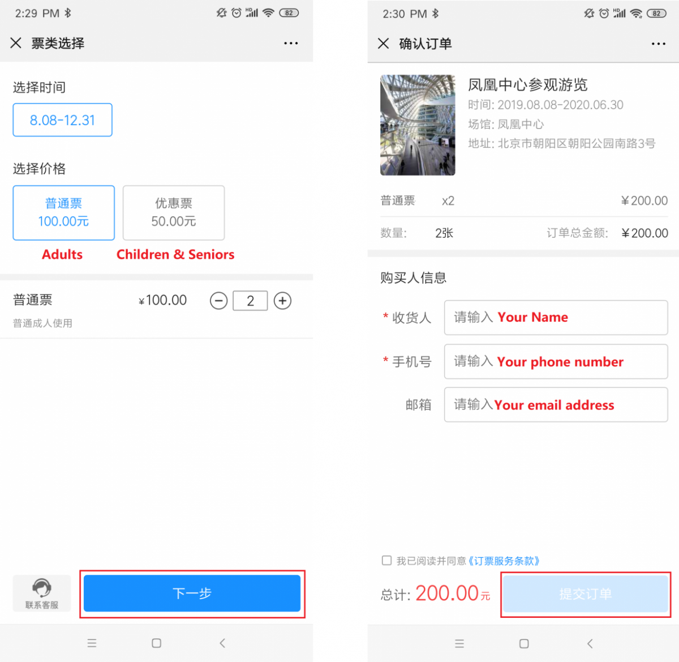
Task: Click the mute icon in the 2:30 PM status bar
Action: pos(589,14)
